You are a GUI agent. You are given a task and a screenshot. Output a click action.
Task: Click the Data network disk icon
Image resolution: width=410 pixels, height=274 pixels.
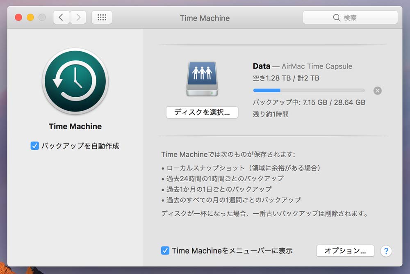click(x=202, y=79)
